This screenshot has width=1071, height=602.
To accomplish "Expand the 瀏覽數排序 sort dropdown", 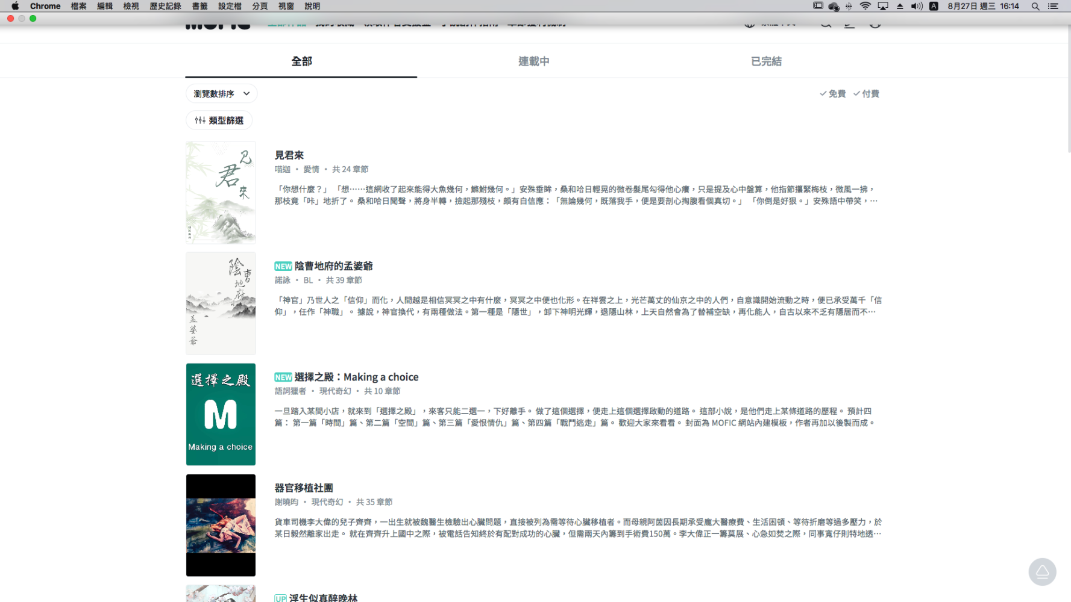I will coord(221,94).
